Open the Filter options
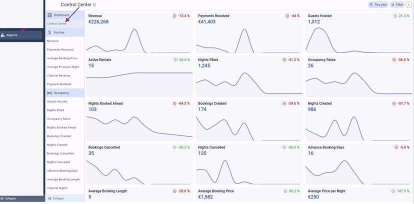414x204 pixels. tap(396, 4)
